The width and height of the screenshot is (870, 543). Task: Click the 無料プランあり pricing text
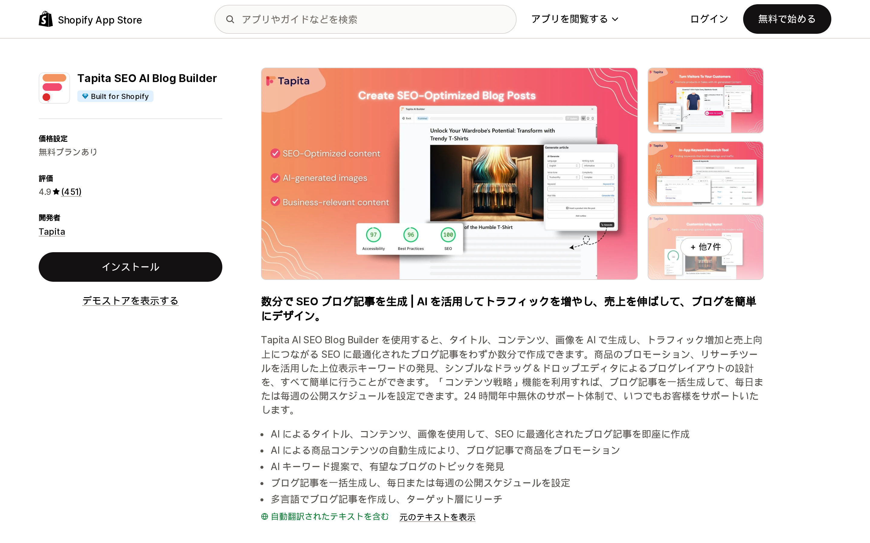click(x=68, y=152)
